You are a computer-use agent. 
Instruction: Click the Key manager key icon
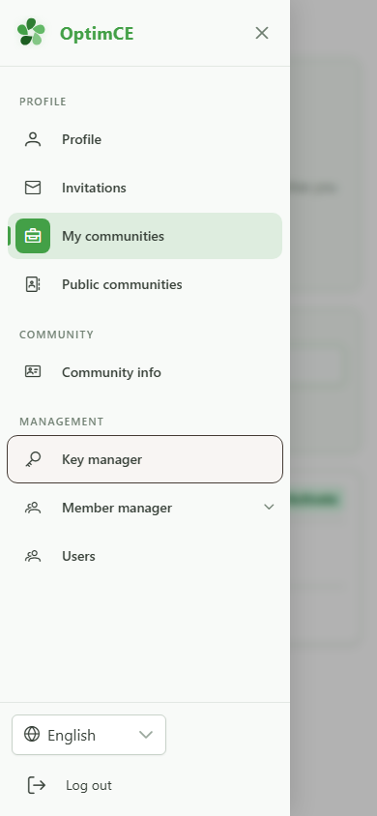(x=33, y=459)
